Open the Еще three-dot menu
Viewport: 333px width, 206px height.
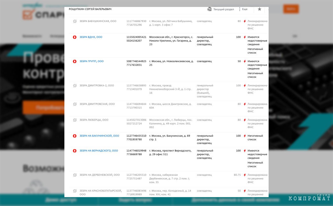(x=243, y=9)
